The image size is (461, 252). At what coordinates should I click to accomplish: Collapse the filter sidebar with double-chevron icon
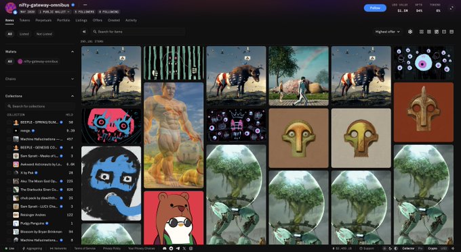pyautogui.click(x=84, y=32)
